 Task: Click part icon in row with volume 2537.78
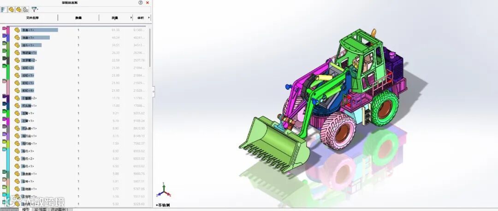pos(17,60)
